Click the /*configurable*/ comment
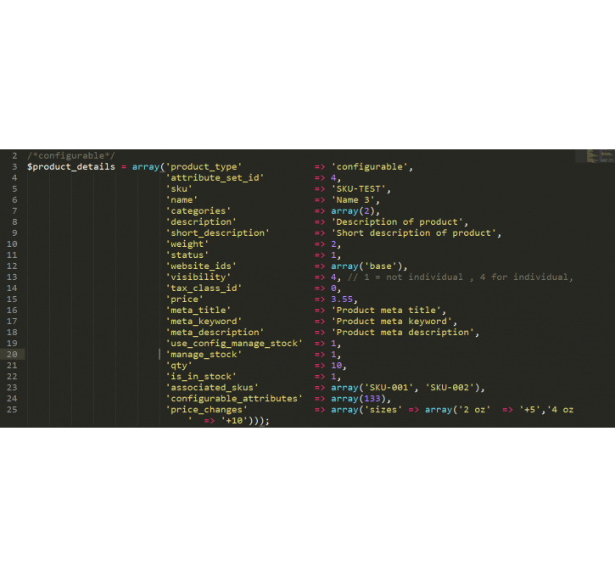Screen dimensions: 615x577 71,156
